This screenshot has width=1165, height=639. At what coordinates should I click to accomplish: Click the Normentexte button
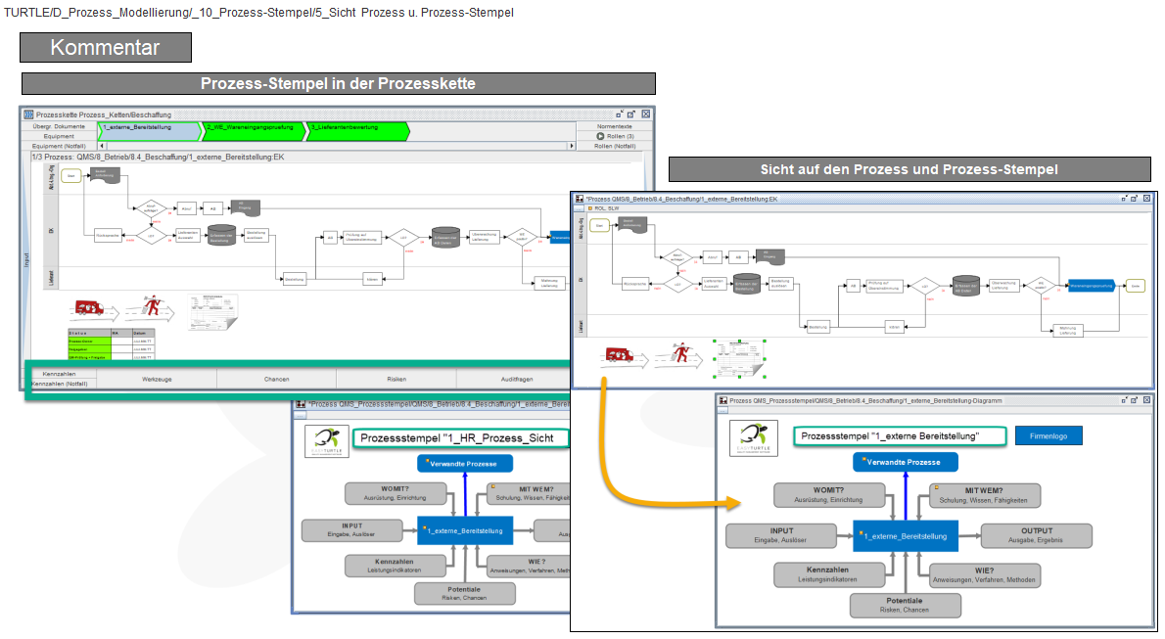coord(615,126)
